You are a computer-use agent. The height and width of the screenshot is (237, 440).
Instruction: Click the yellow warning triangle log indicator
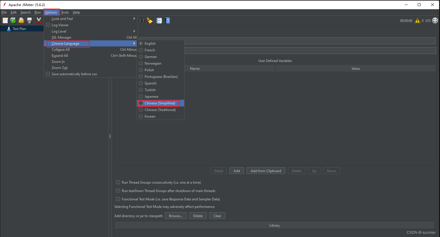[417, 20]
